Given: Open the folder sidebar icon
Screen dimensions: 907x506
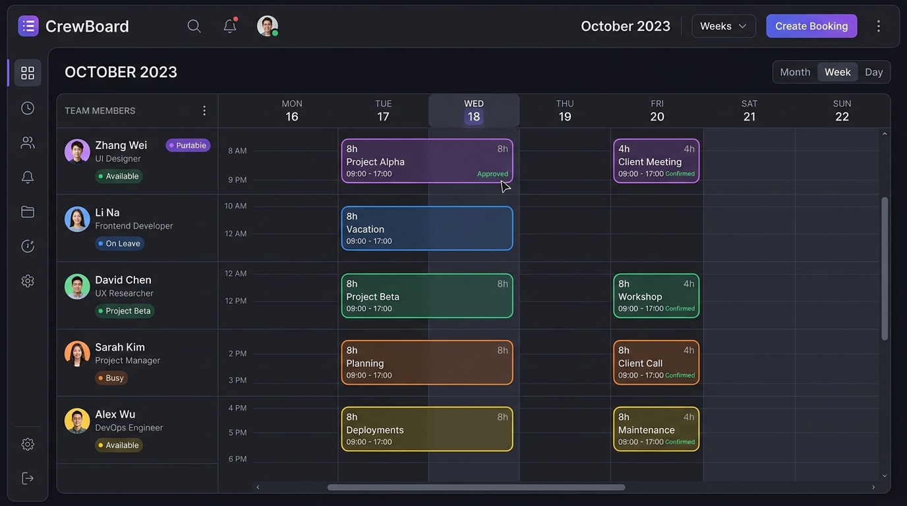Looking at the screenshot, I should click(28, 211).
